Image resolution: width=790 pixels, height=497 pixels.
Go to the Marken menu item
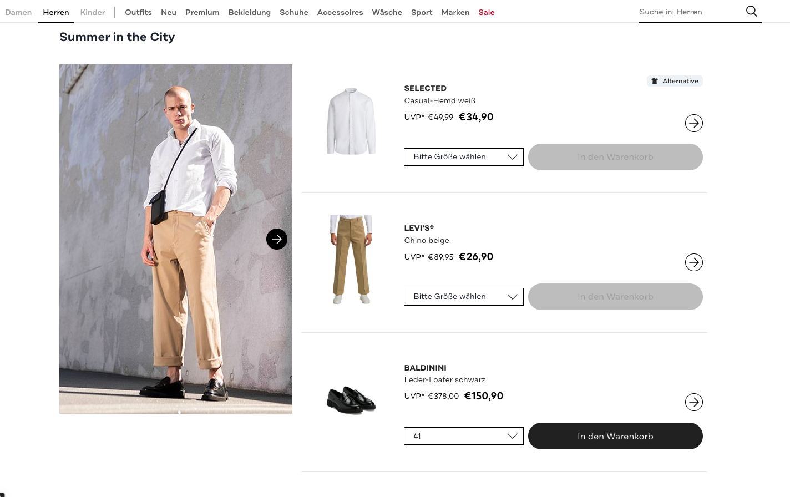[455, 12]
